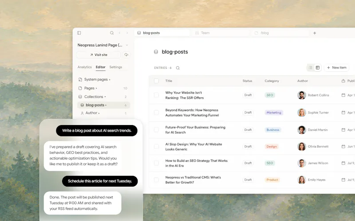Click the Author person icon in sidebar
355x221 pixels.
click(x=82, y=113)
